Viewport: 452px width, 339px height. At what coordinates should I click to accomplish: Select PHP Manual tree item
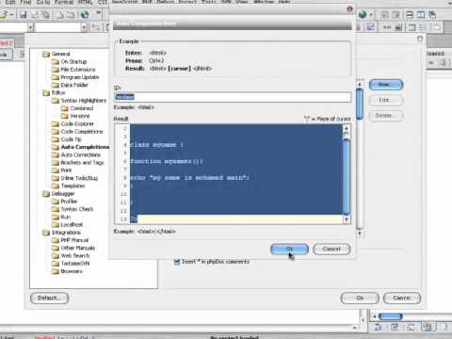point(74,240)
